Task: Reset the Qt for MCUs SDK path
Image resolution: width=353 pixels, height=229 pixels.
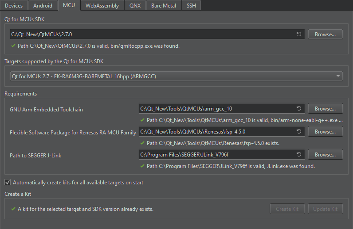Action: [x=299, y=34]
